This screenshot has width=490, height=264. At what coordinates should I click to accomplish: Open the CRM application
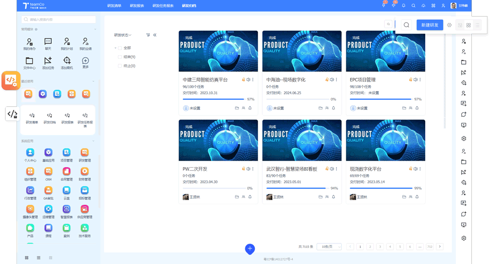click(48, 173)
